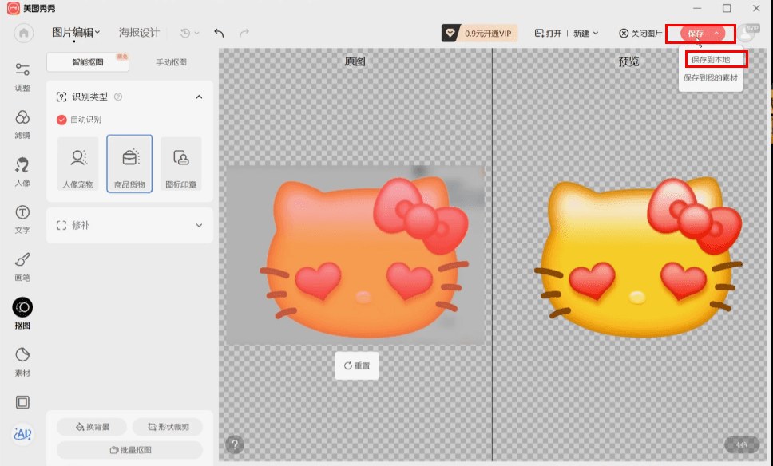Click the 0.9元开通VIP button

click(x=479, y=33)
